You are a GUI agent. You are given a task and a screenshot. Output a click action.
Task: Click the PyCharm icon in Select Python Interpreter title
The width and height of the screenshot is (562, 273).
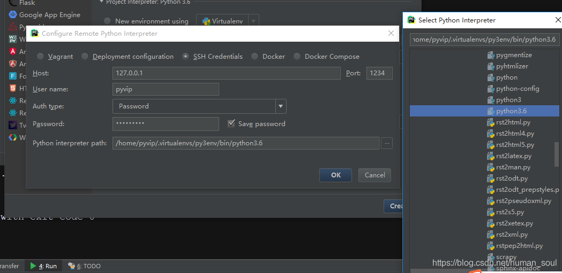[x=411, y=20]
